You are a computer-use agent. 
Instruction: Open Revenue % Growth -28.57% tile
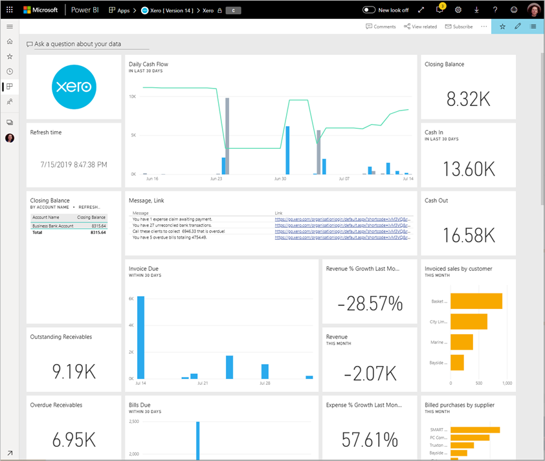[370, 291]
